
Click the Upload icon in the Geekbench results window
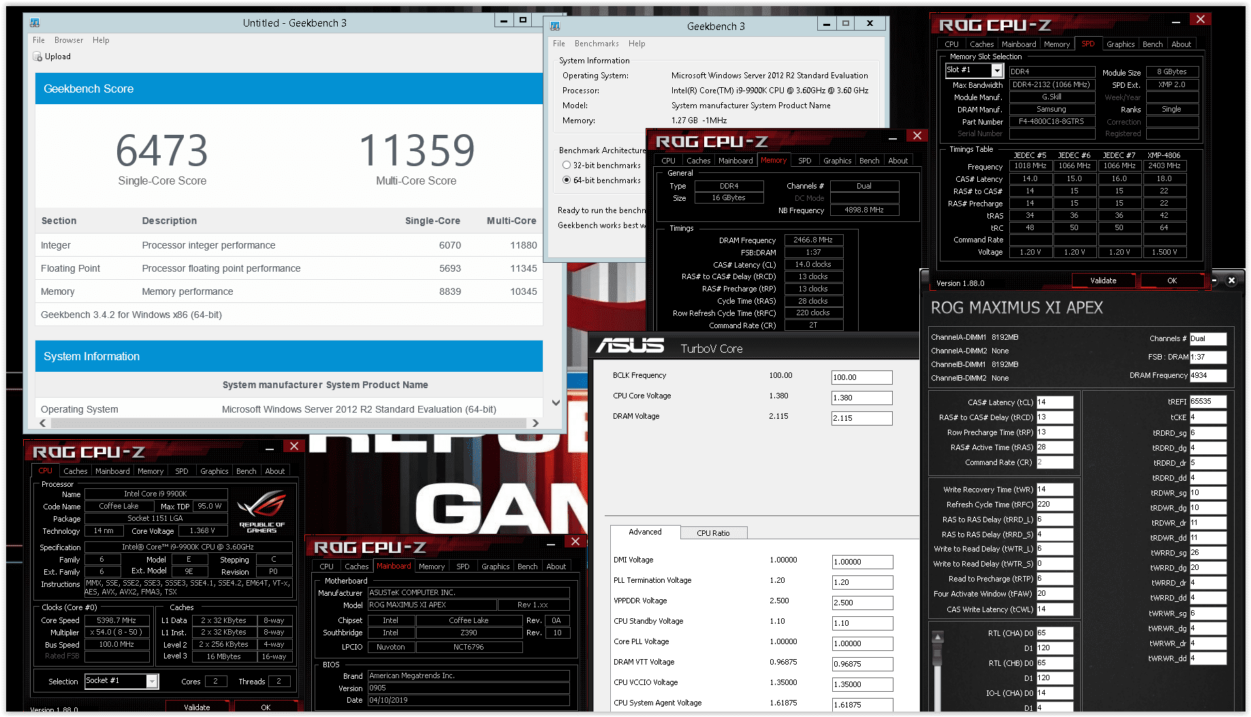pyautogui.click(x=37, y=57)
